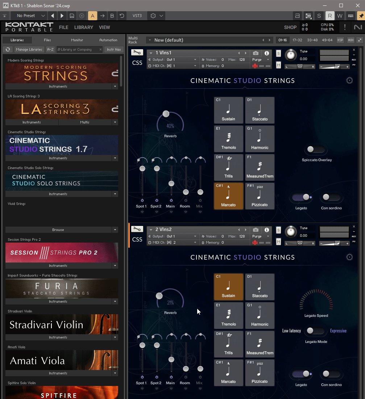Pin the plugin window
This screenshot has height=399, width=365.
(361, 16)
